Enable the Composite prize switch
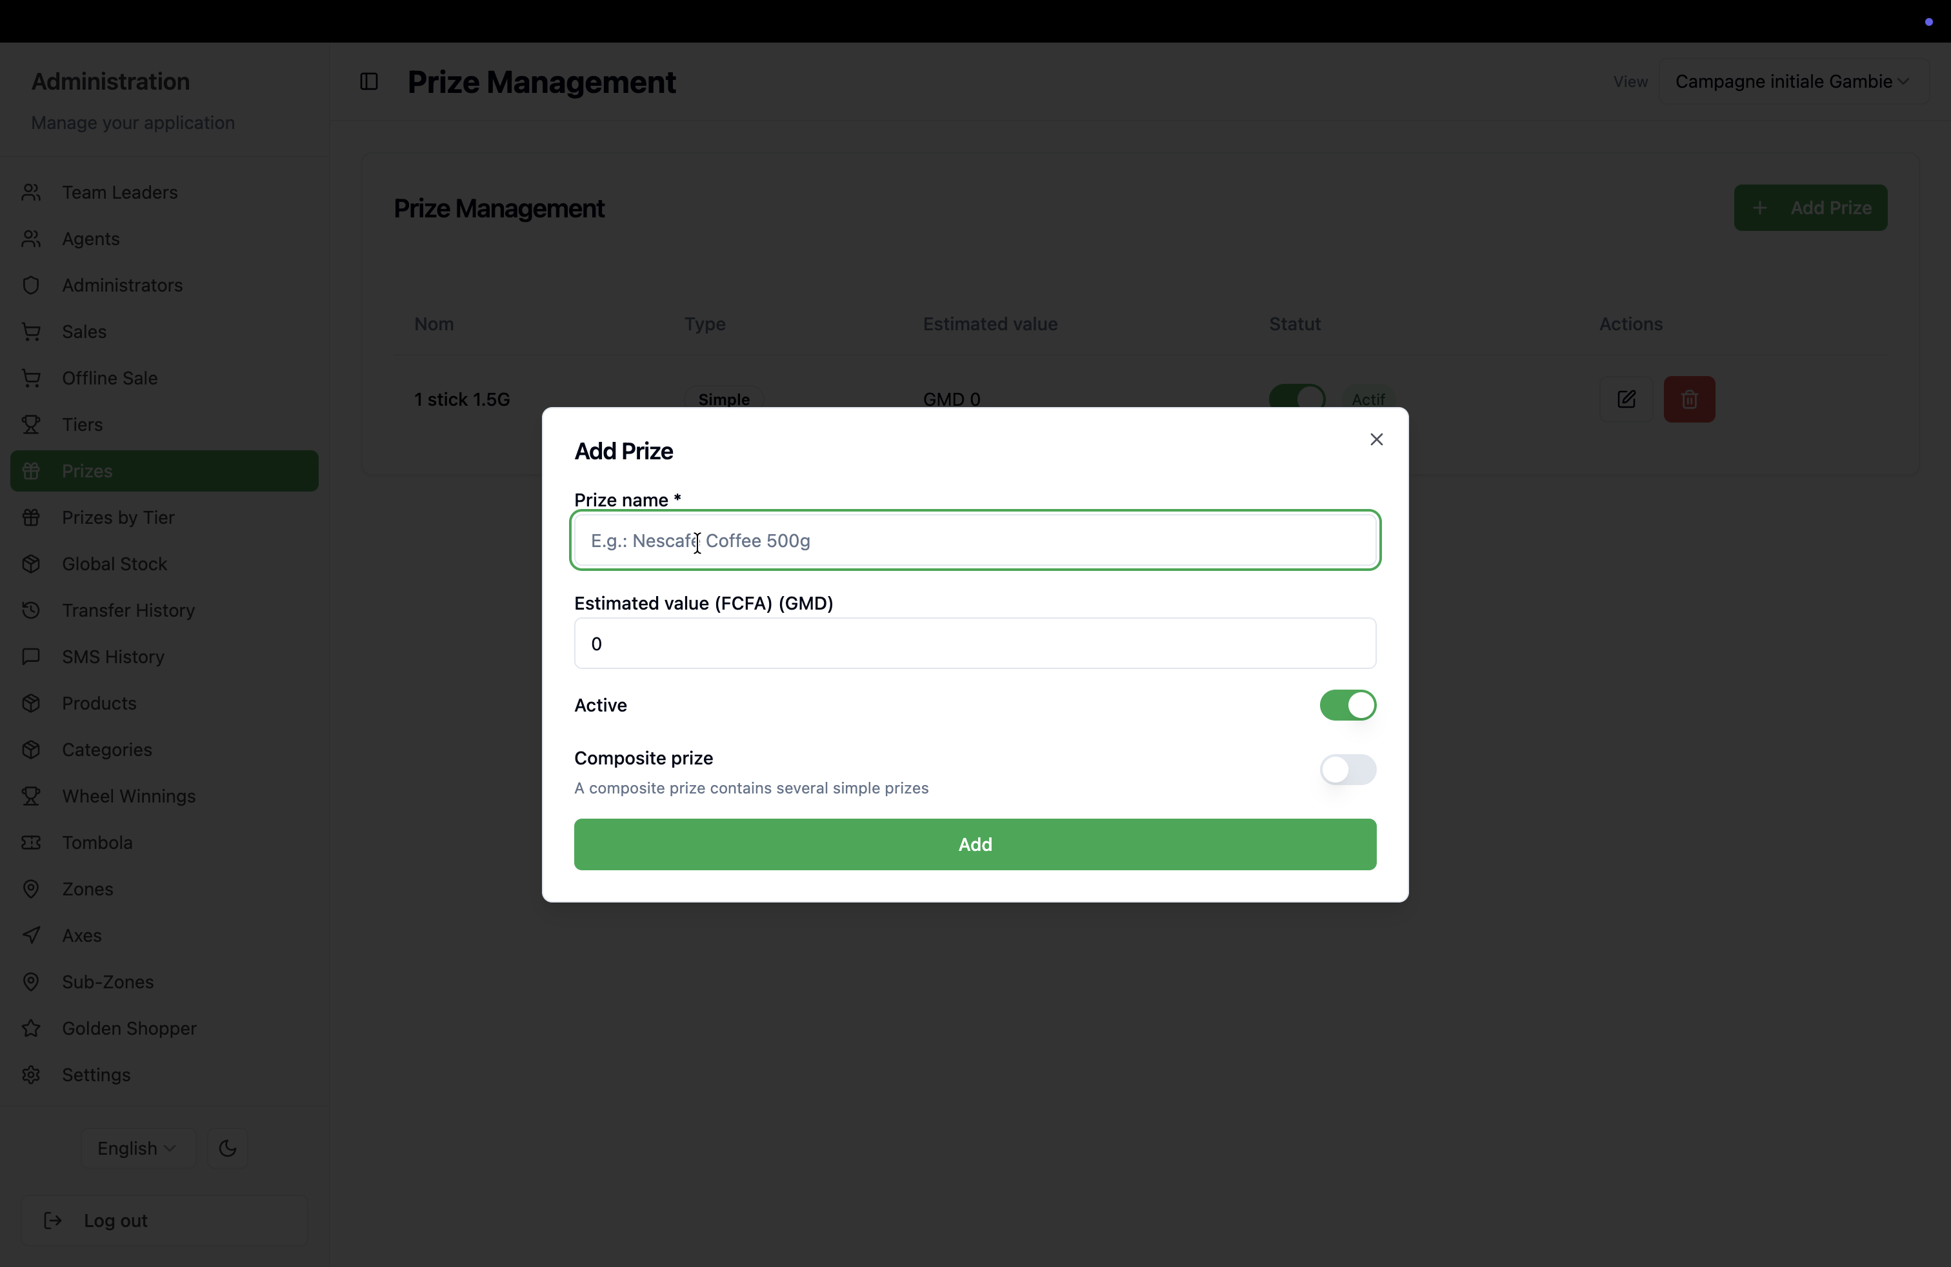 tap(1348, 770)
